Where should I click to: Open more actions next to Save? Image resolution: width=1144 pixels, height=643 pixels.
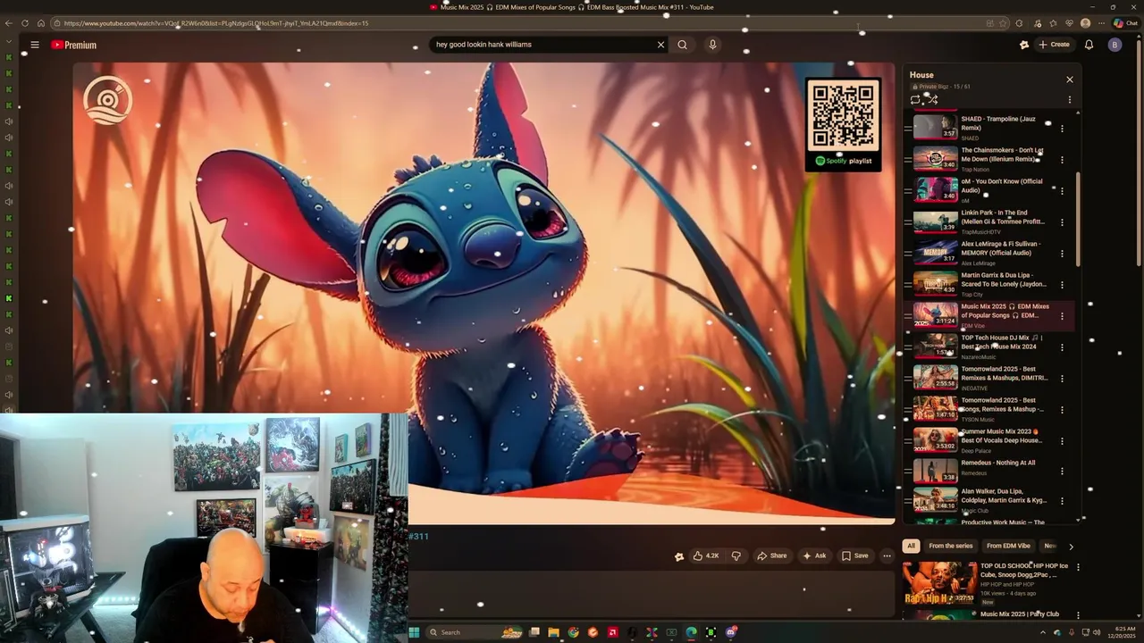[x=887, y=555]
